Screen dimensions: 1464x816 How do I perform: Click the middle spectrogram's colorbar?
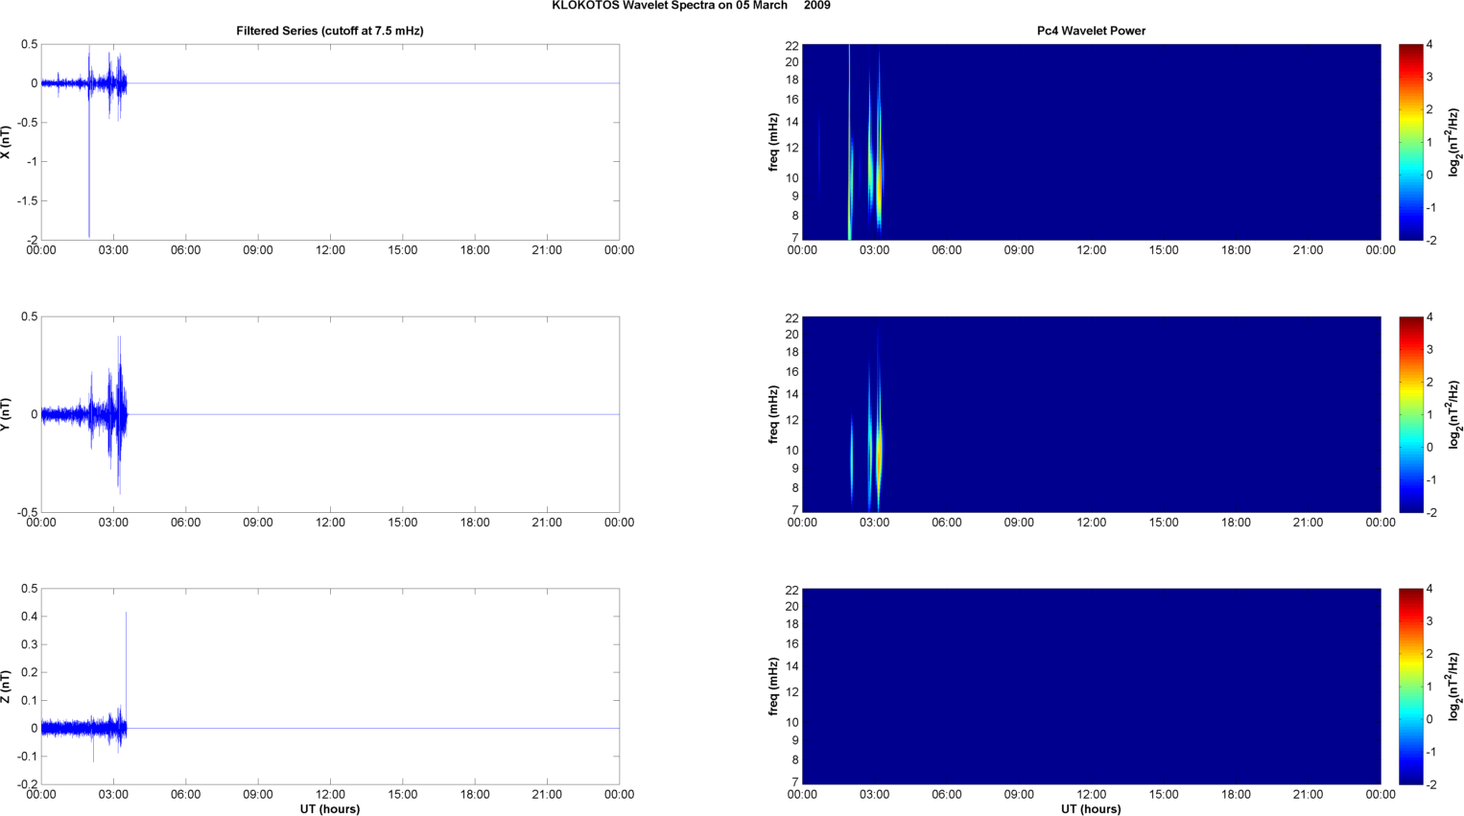point(1410,414)
